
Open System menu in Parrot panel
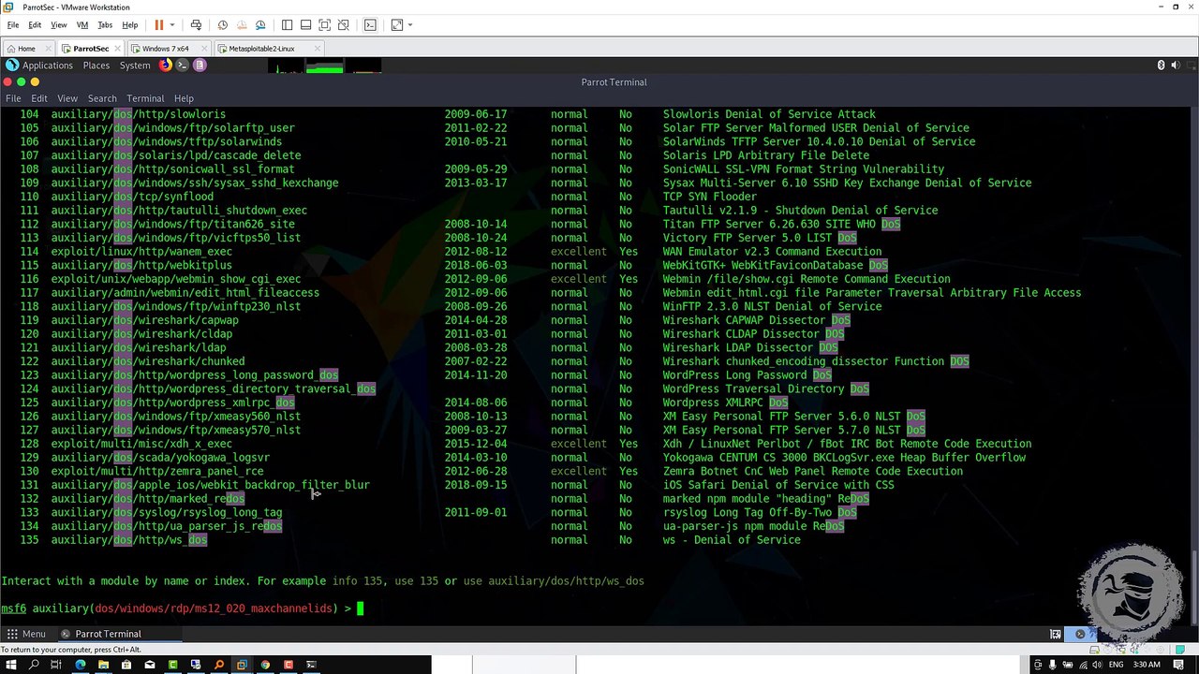[x=135, y=66]
